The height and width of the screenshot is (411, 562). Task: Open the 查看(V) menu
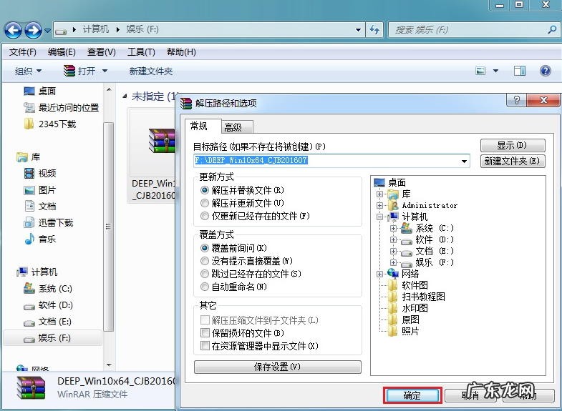[x=102, y=52]
